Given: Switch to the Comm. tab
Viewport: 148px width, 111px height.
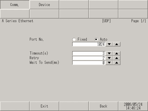Looking at the screenshot, I should point(15,4).
